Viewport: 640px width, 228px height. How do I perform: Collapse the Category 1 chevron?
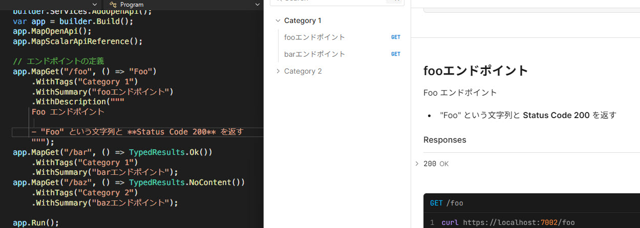(x=278, y=21)
